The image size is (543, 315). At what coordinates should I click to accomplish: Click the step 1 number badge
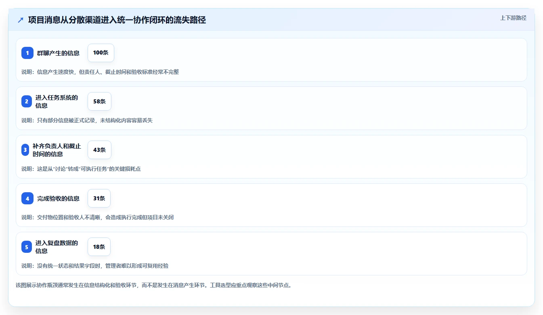[x=27, y=53]
